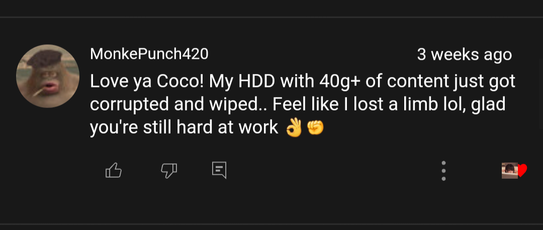
Task: Visit the MonkePunch420 channel via username
Action: tap(149, 54)
